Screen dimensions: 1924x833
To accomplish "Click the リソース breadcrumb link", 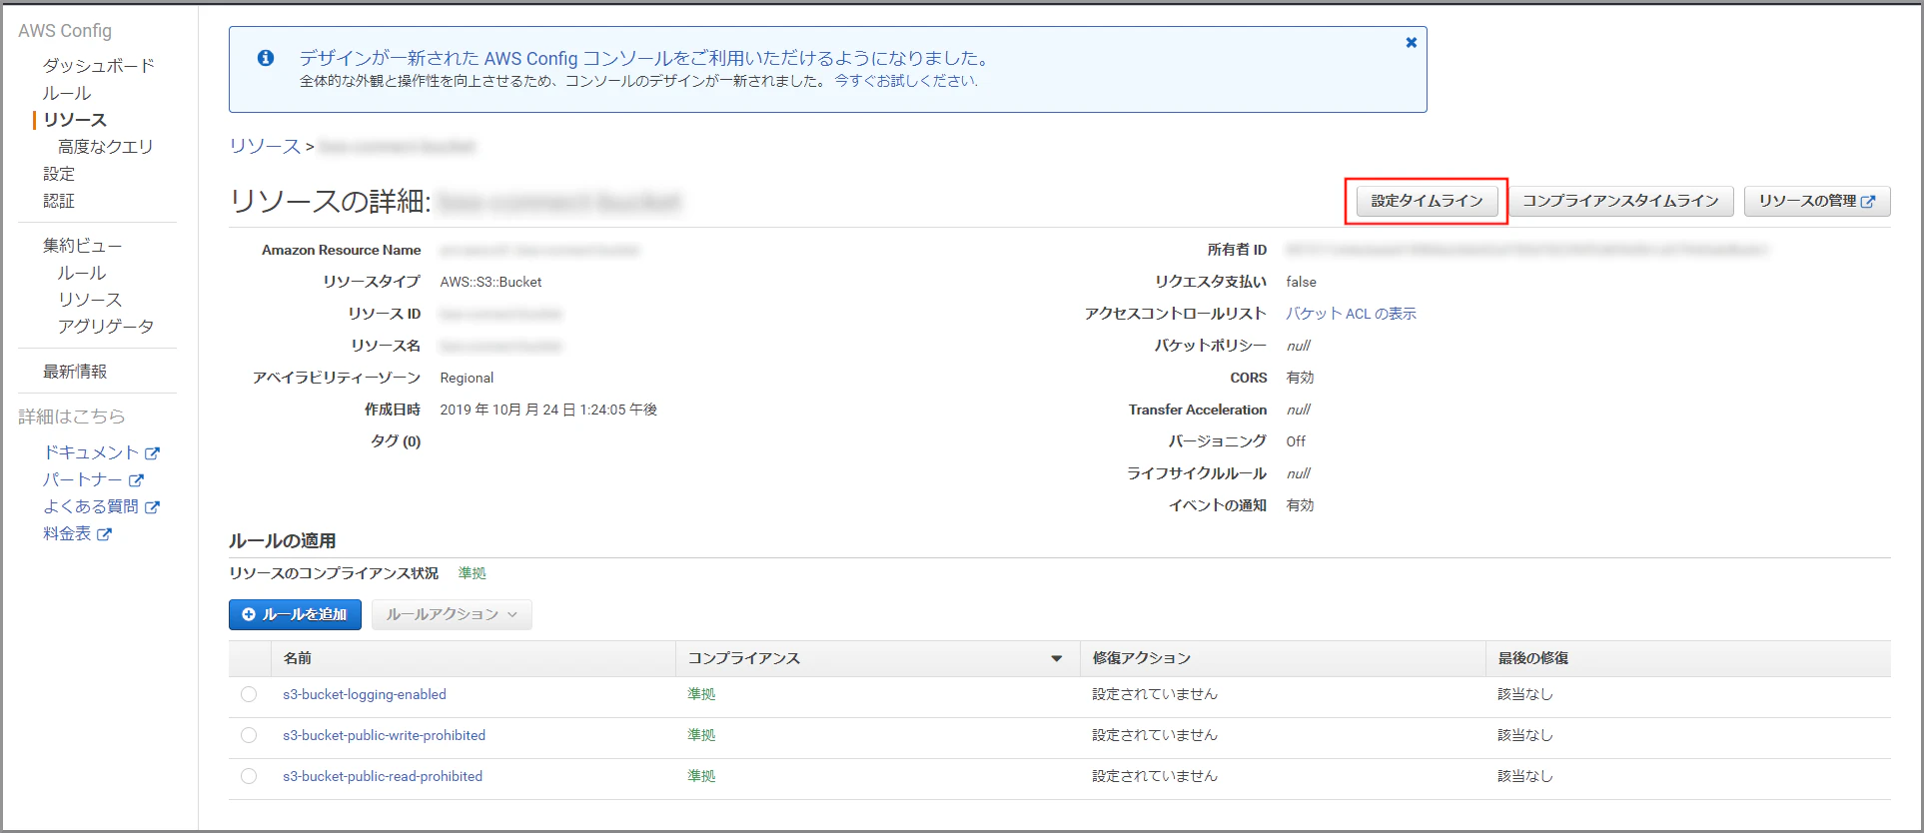I will pos(265,147).
